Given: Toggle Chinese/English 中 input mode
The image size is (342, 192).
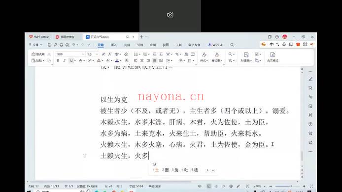Looking at the screenshot, I should pos(272,44).
